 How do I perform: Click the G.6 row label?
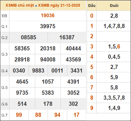(4, 104)
